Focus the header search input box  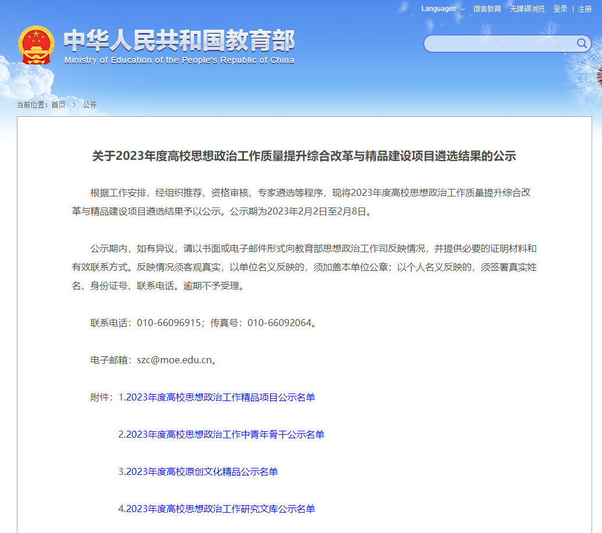point(500,44)
